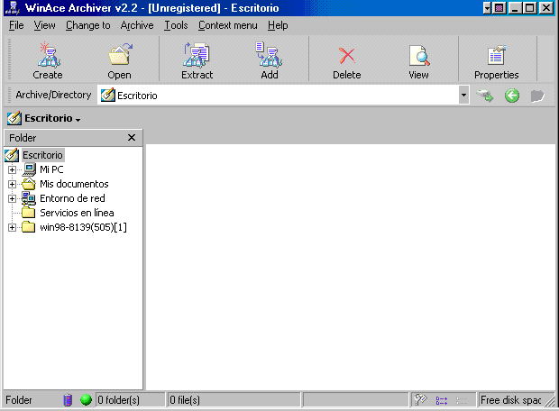Expand the win98-8139(505)[1] folder node
Image resolution: width=559 pixels, height=411 pixels.
click(x=12, y=227)
